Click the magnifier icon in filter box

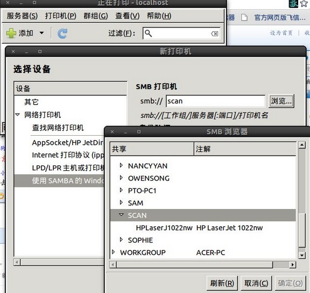click(x=148, y=33)
